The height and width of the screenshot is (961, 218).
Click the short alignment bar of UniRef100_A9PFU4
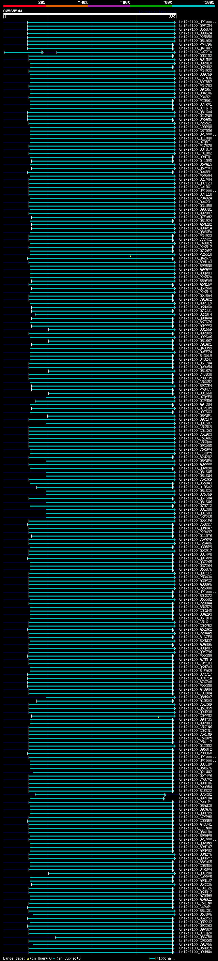(97, 798)
